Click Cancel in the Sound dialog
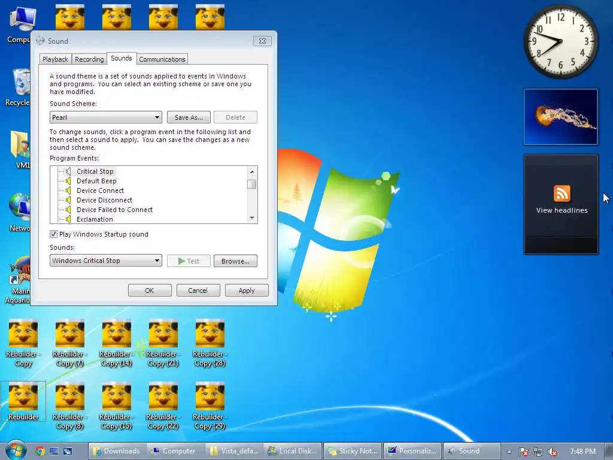Viewport: 613px width, 460px height. (198, 290)
